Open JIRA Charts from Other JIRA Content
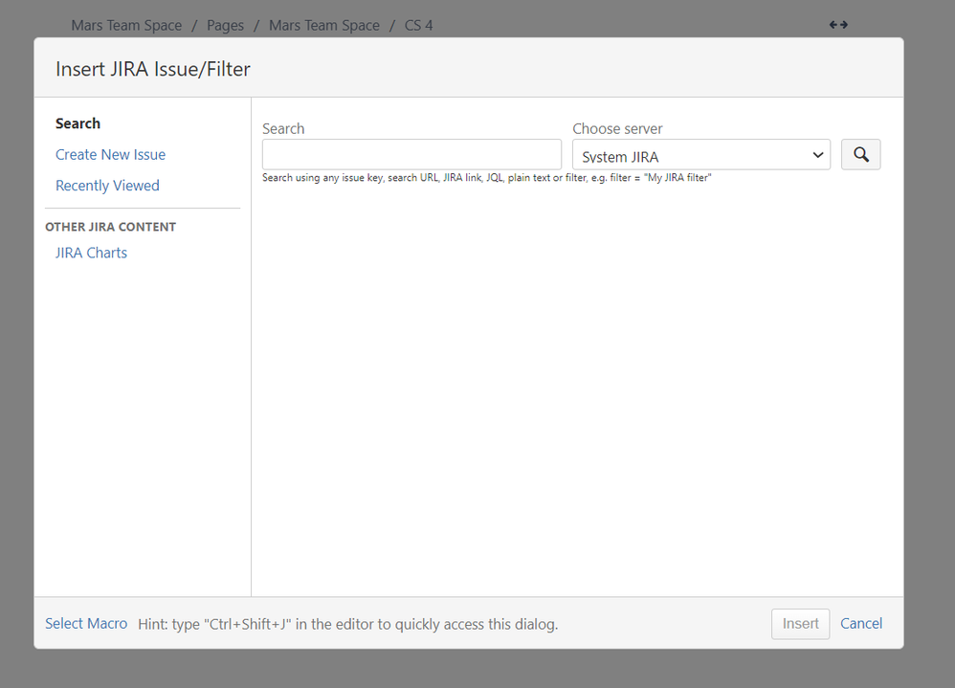Viewport: 955px width, 688px height. coord(91,252)
